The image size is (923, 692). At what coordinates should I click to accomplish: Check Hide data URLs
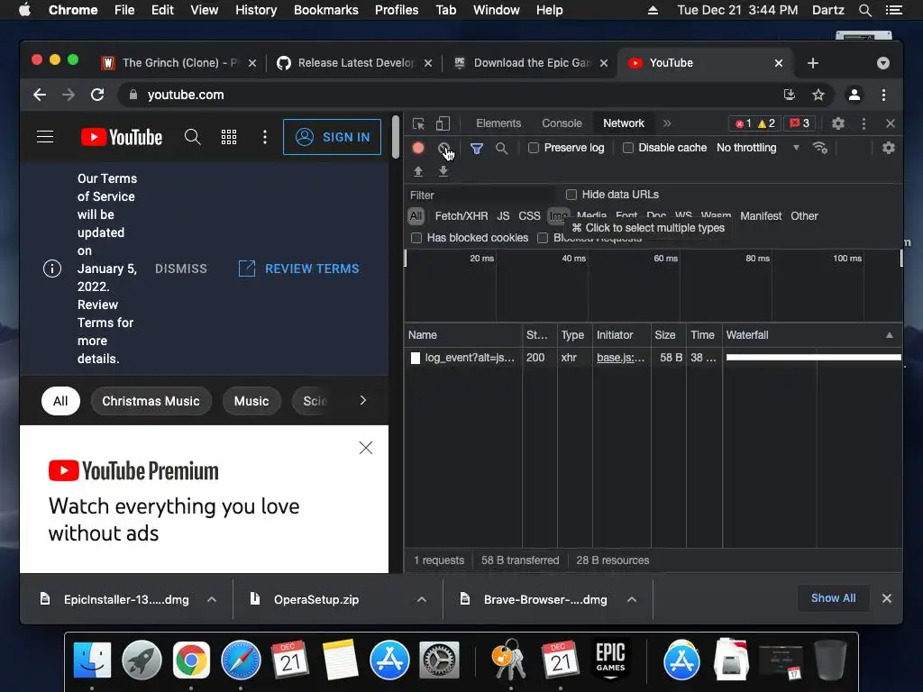571,195
